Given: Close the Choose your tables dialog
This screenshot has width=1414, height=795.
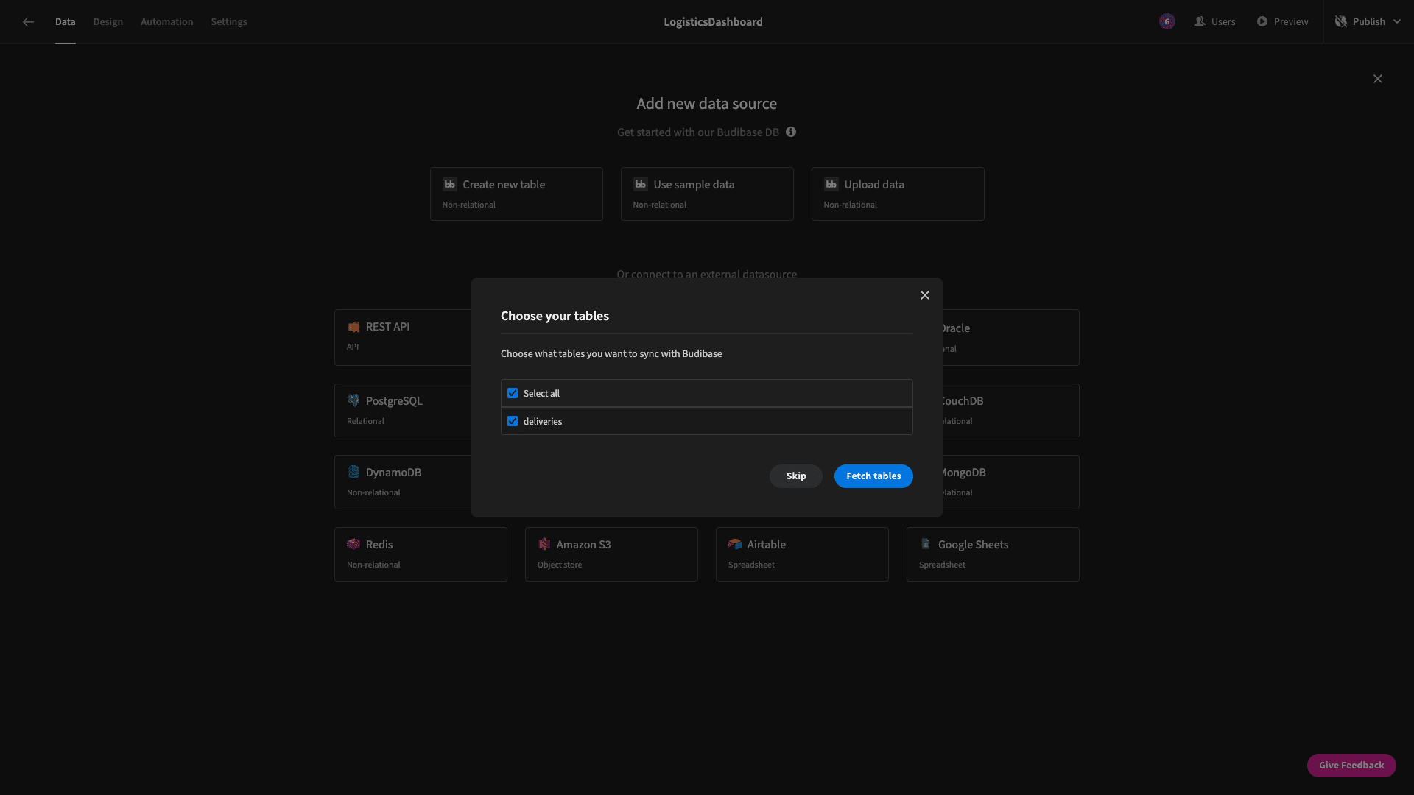Looking at the screenshot, I should click(x=925, y=295).
